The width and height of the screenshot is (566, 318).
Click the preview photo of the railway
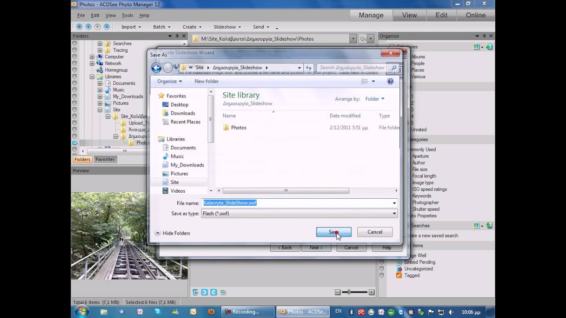129,235
